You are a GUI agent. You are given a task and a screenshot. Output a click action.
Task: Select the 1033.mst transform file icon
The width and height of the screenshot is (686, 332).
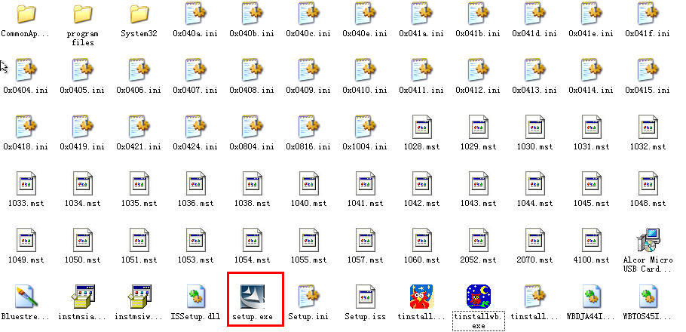[x=26, y=183]
